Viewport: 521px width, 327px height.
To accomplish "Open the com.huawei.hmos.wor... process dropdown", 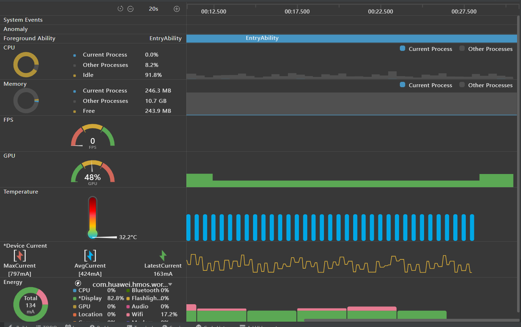I will click(x=133, y=284).
